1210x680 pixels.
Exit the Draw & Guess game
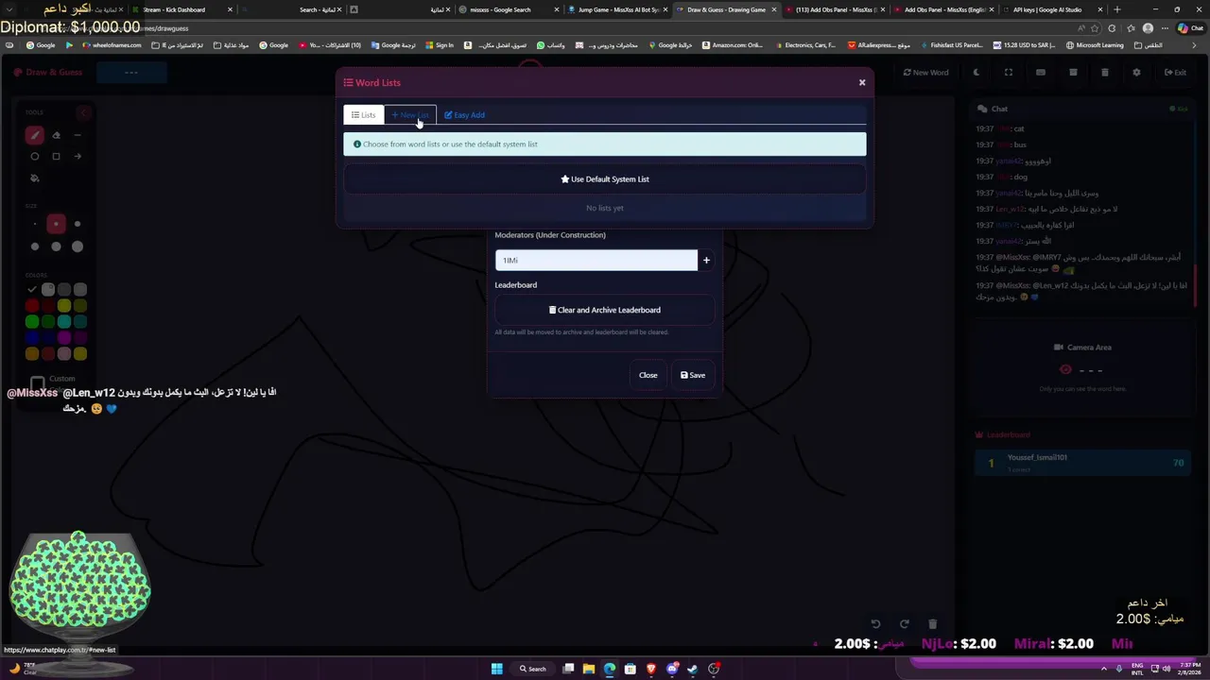(x=1175, y=73)
